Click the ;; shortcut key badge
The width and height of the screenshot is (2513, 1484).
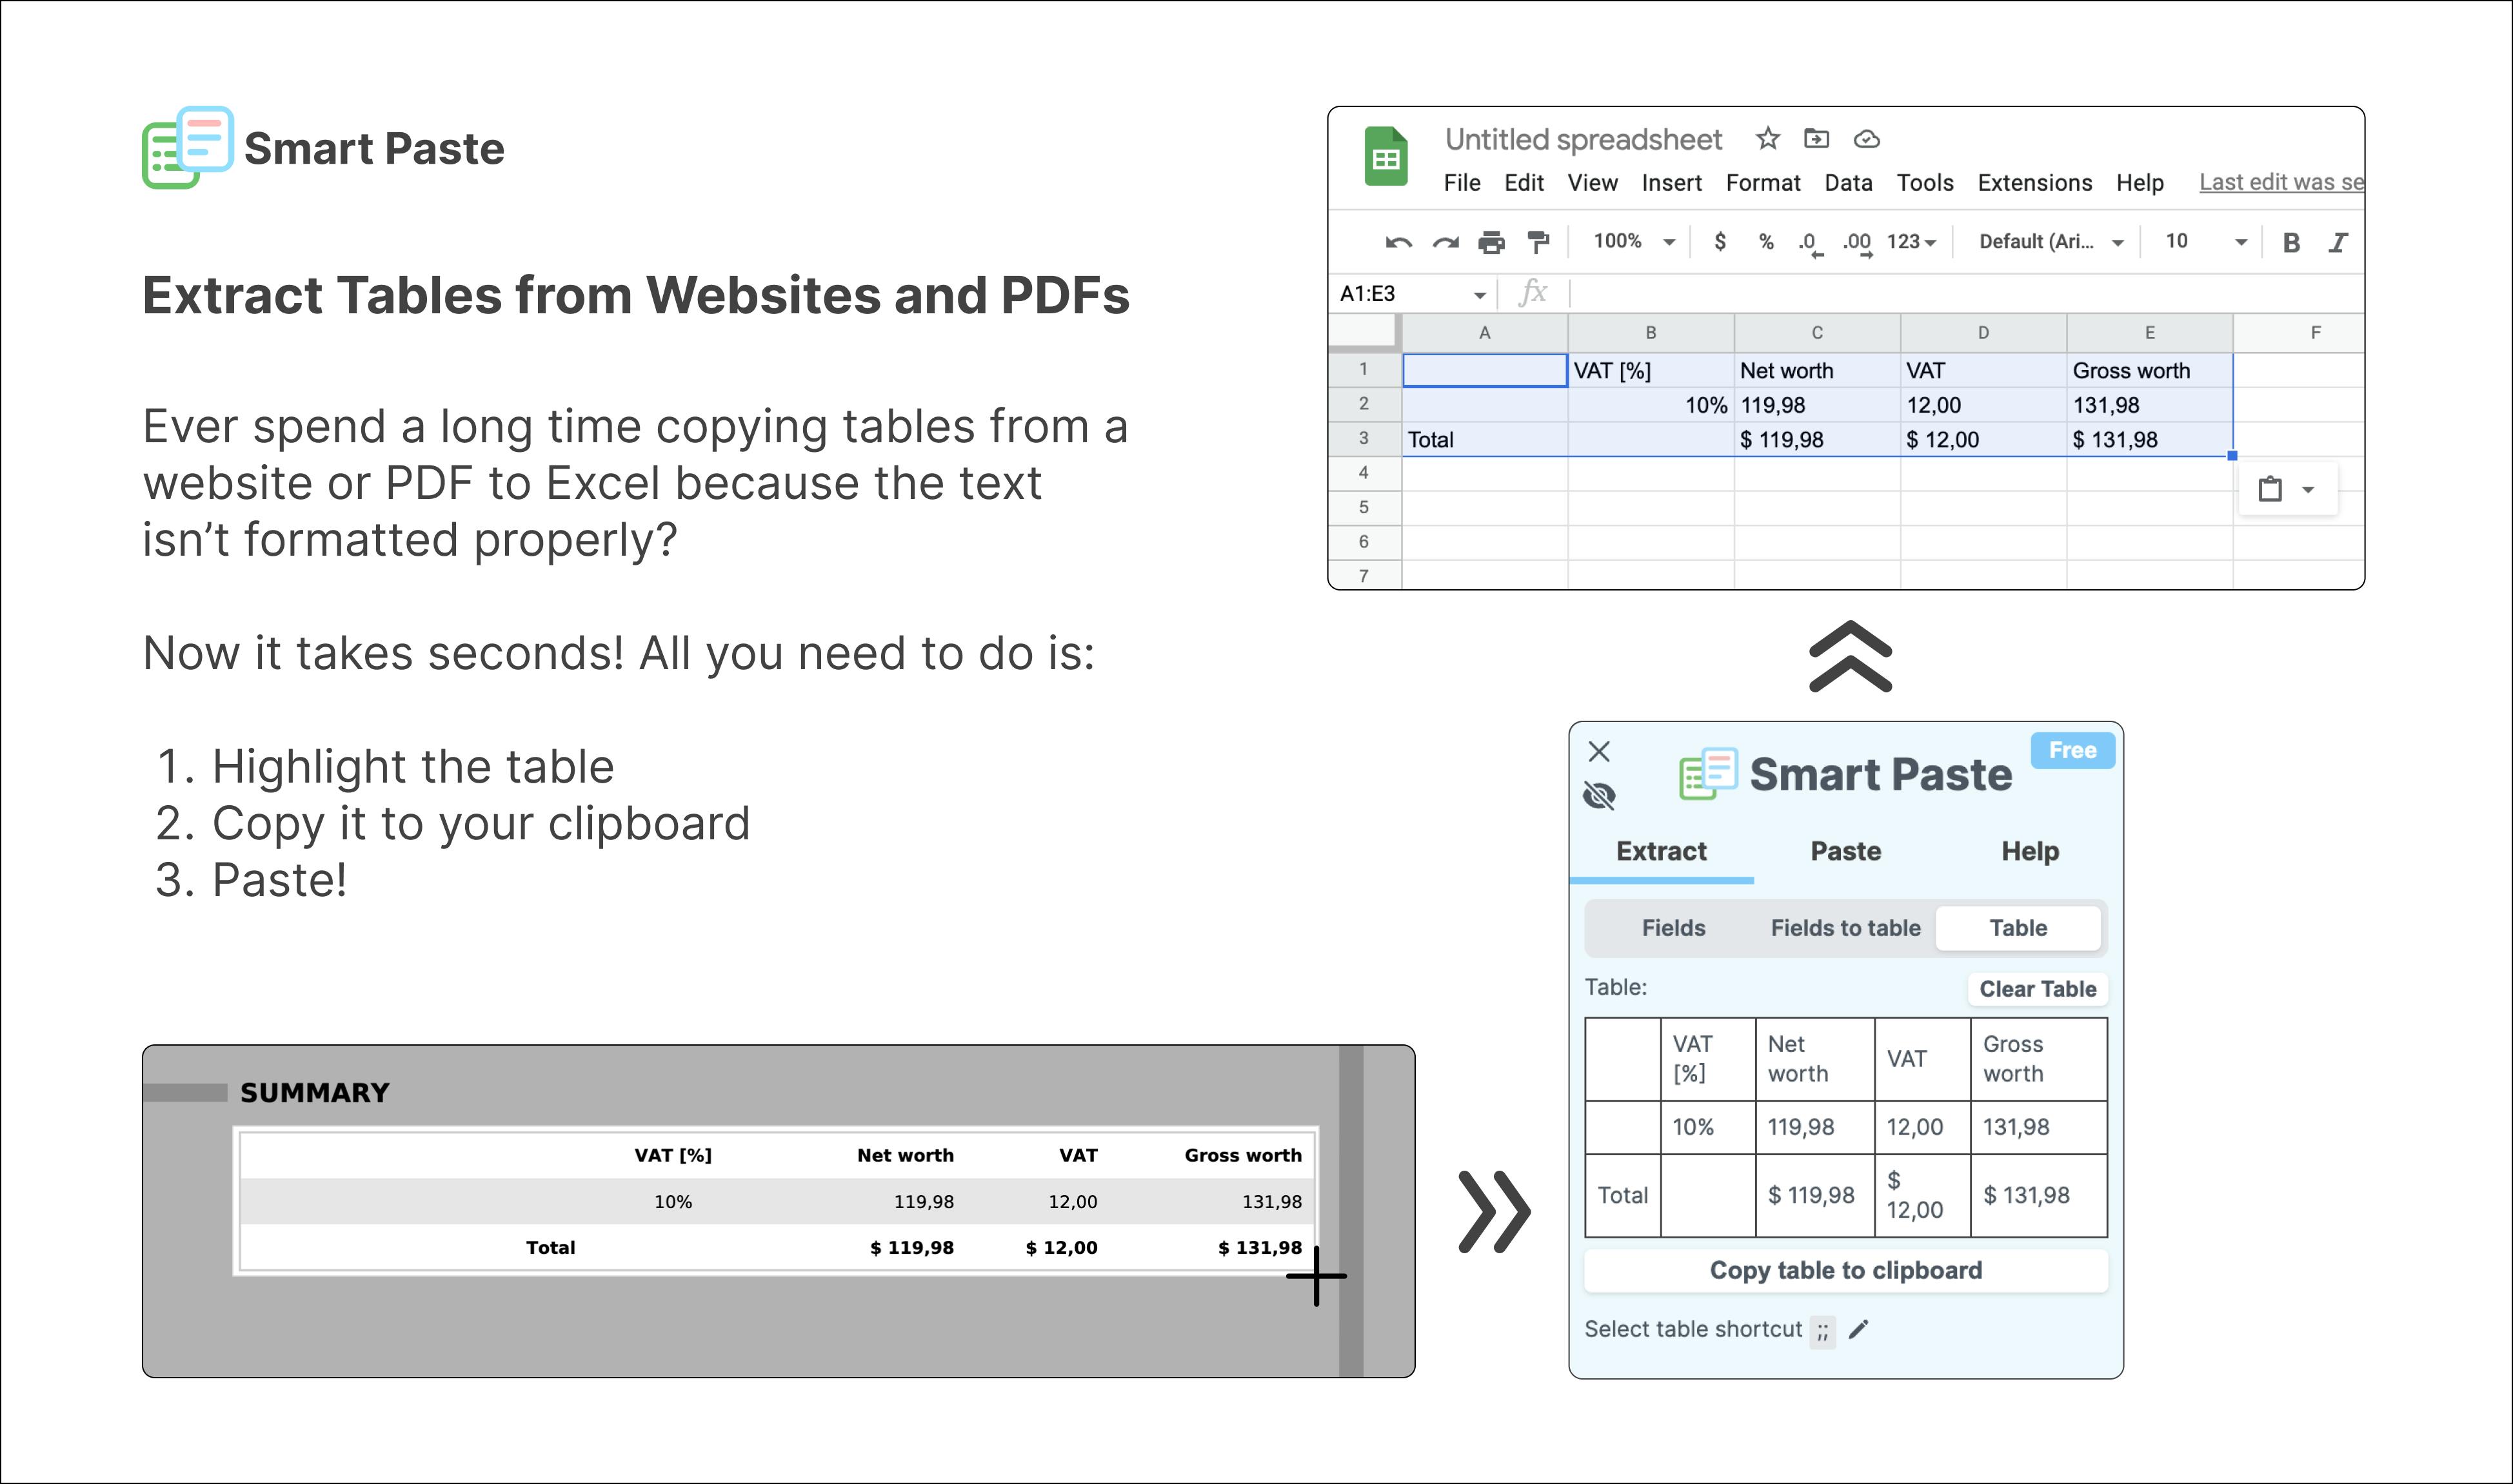coord(1823,1331)
